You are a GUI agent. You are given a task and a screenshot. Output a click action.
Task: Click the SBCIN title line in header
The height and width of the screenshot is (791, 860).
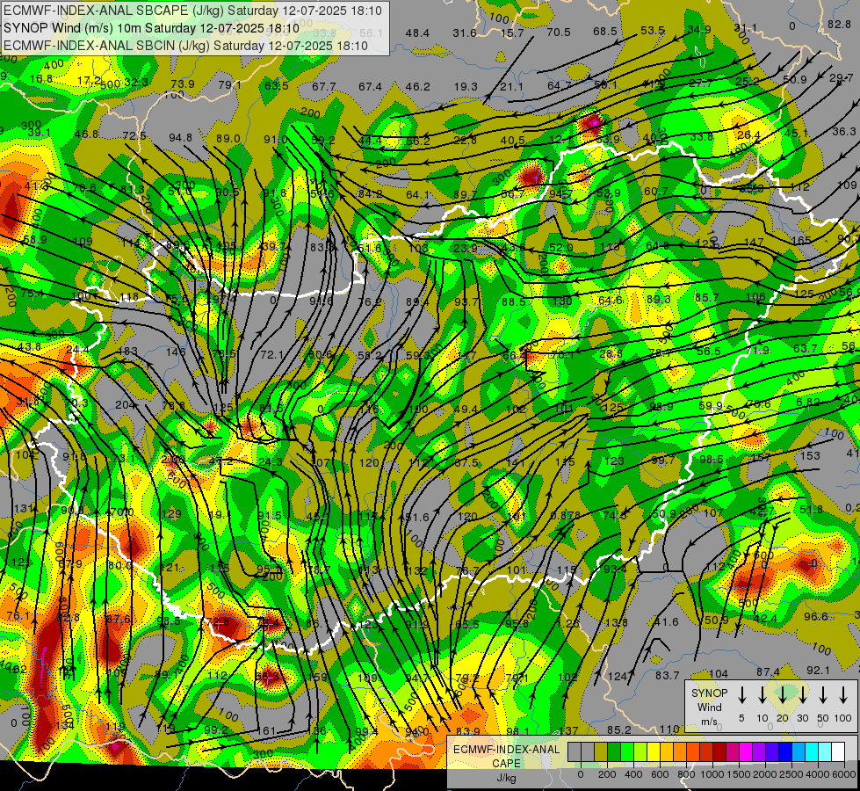pos(185,46)
